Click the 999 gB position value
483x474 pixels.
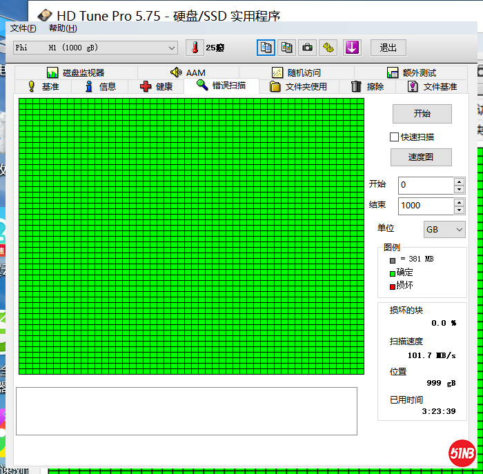(441, 383)
